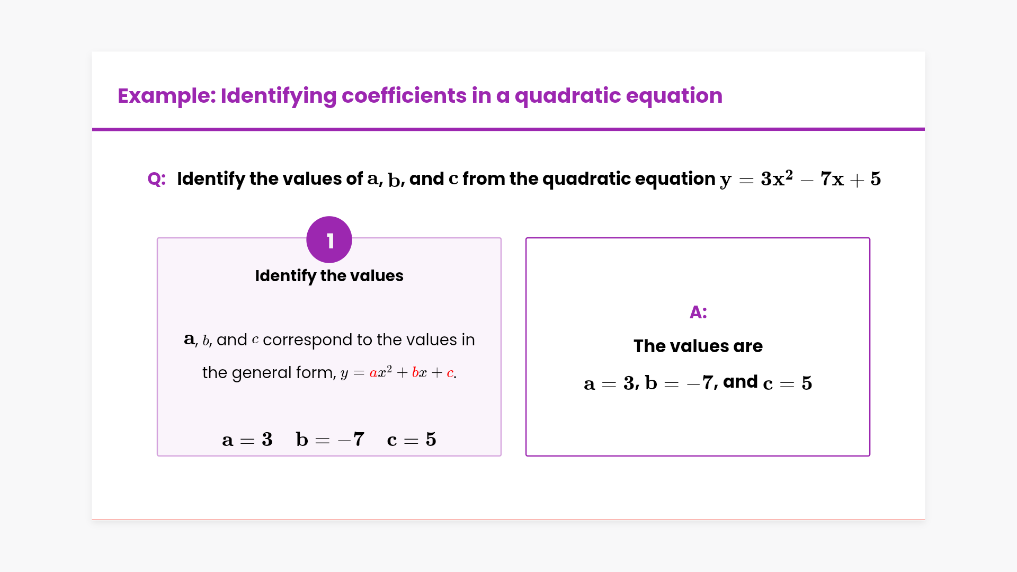Click "from the quadratic equation" in the question

click(589, 179)
